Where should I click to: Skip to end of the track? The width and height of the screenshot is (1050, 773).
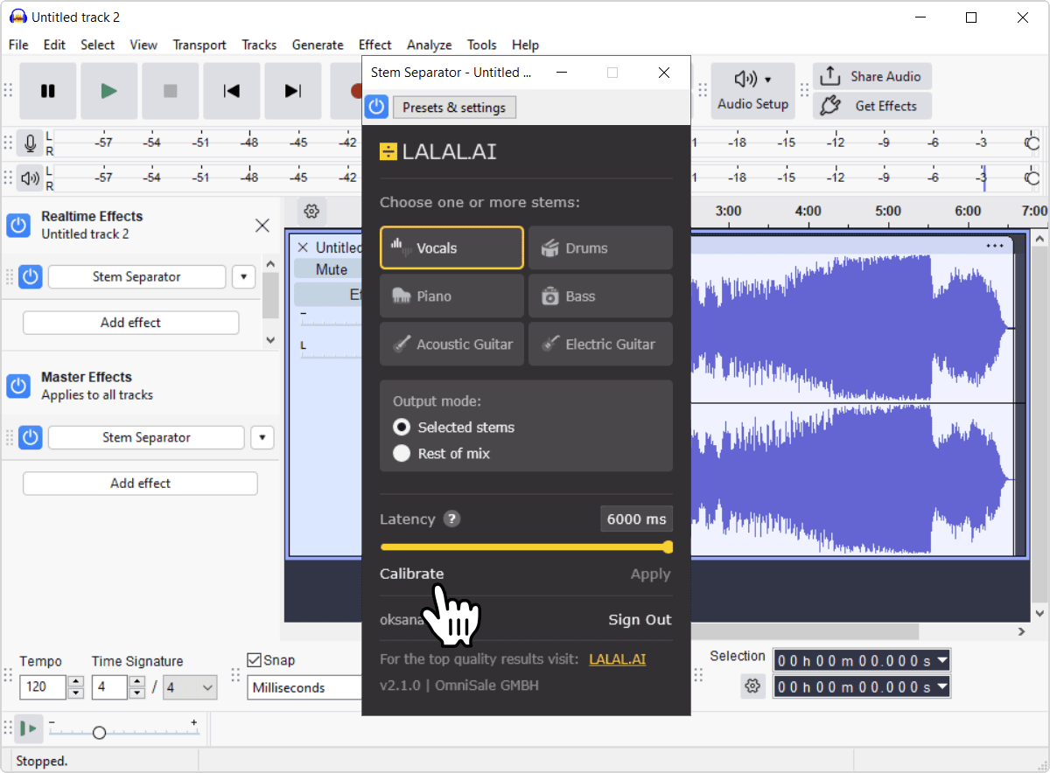coord(293,91)
